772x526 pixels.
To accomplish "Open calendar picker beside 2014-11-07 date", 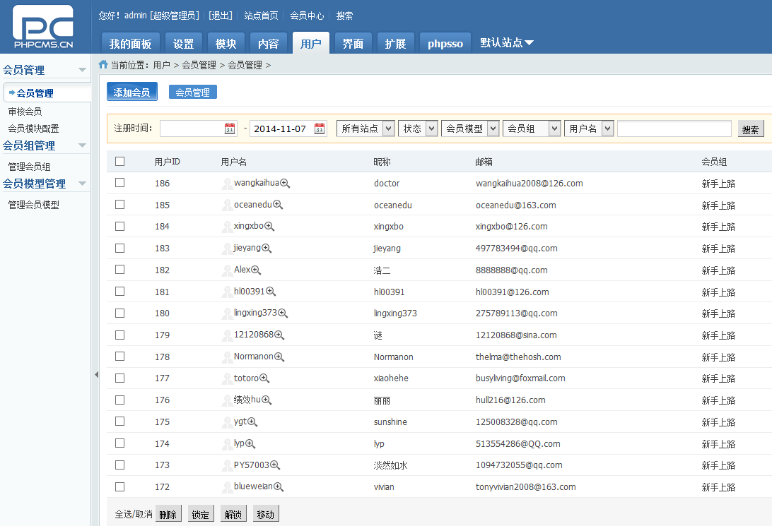I will coord(320,128).
